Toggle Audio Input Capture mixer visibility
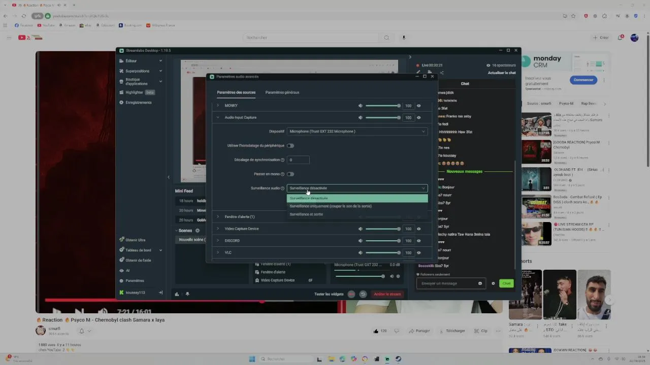 point(419,118)
